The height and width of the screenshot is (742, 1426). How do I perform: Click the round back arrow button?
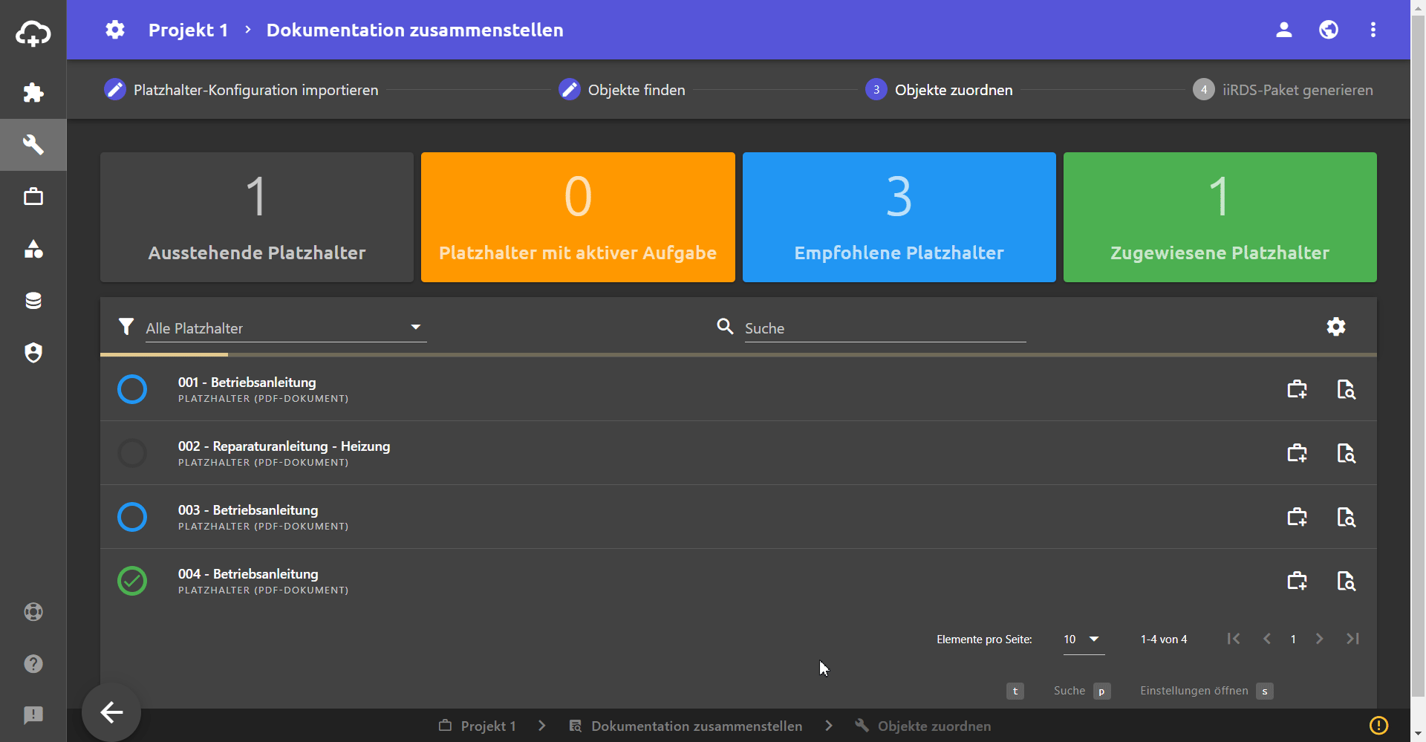(111, 712)
